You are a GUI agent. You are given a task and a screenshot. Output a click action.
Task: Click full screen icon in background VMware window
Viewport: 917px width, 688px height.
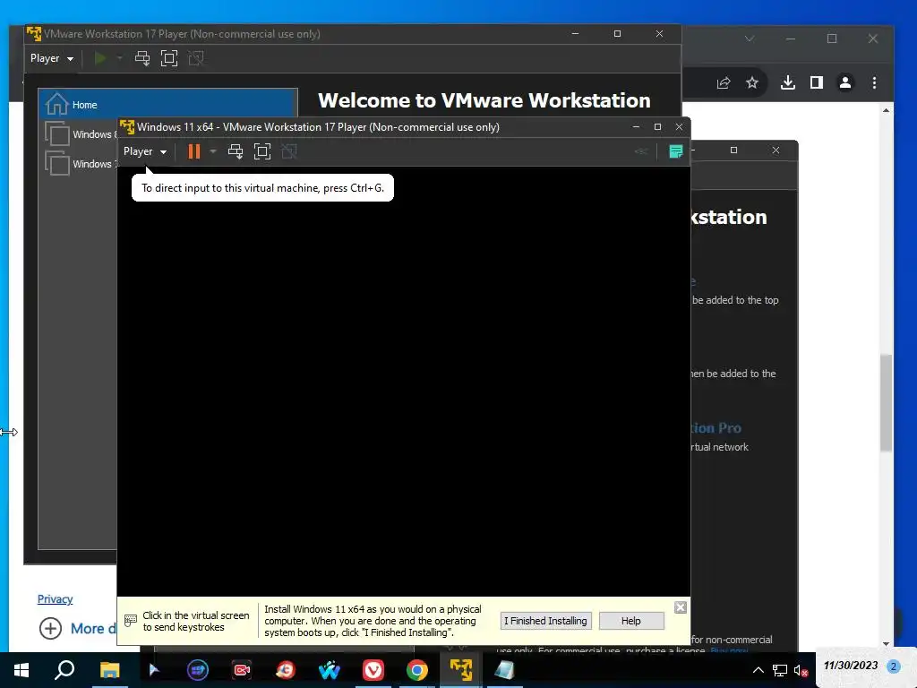(x=169, y=58)
